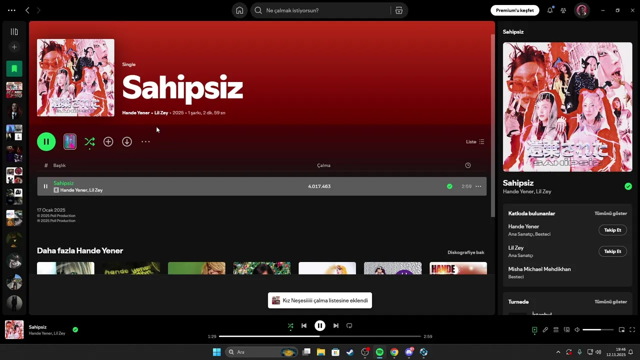Viewport: 640px width, 360px height.
Task: Click Diskografiye bak link
Action: [466, 252]
